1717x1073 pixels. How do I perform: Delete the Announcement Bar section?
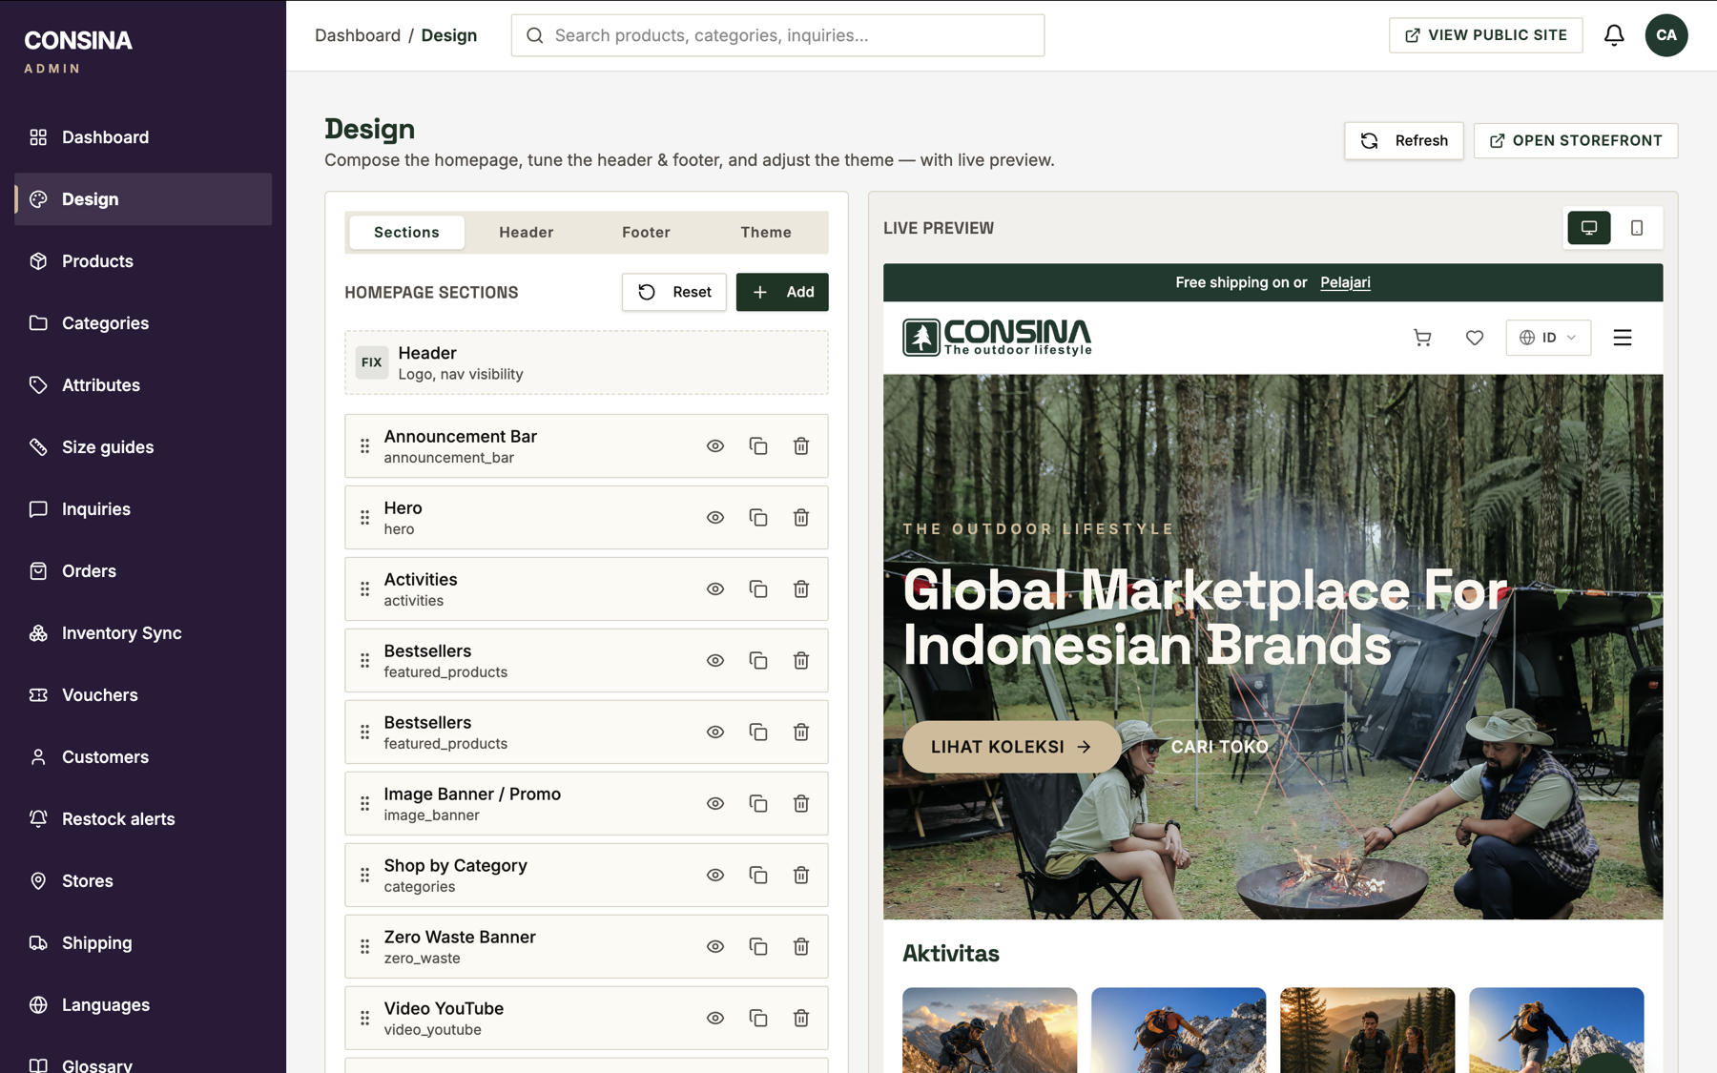pos(801,445)
